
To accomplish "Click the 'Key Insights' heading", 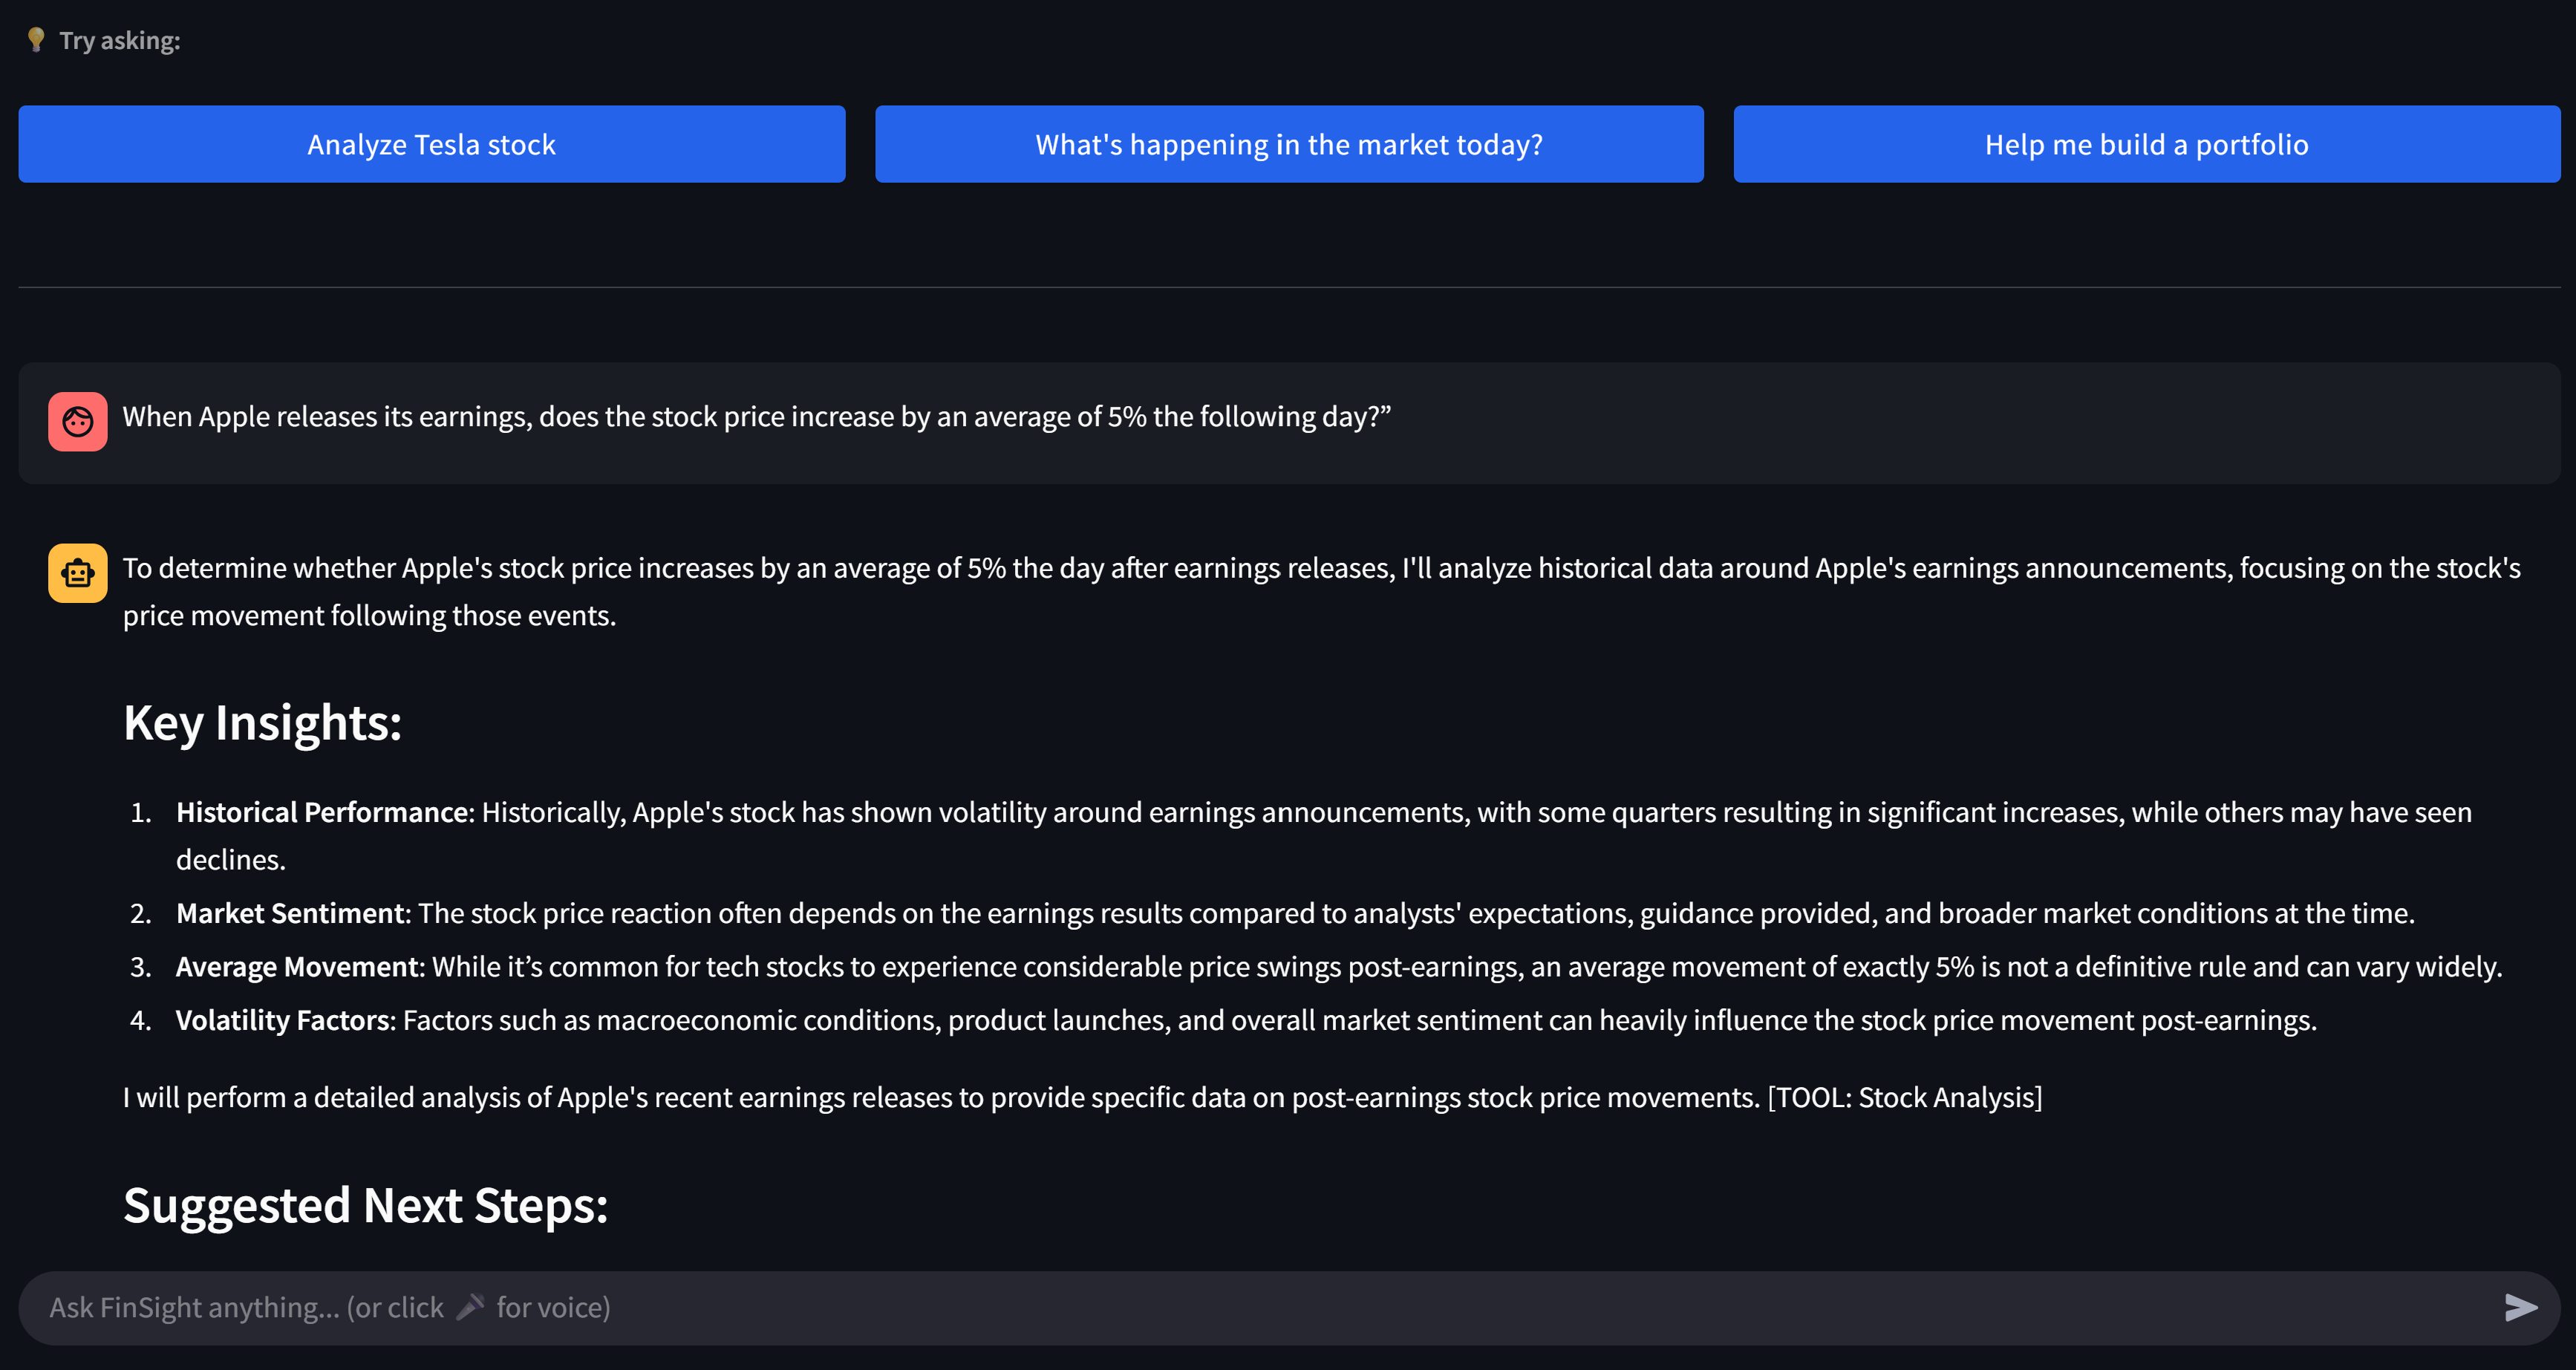I will coord(262,722).
